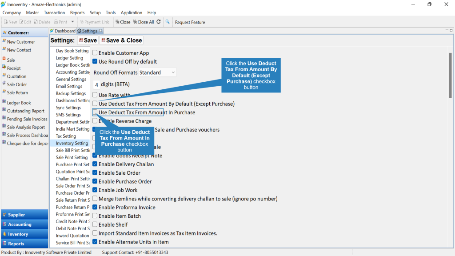Screen dimensions: 455x256
Task: Open the search magnifier icon
Action: click(168, 22)
